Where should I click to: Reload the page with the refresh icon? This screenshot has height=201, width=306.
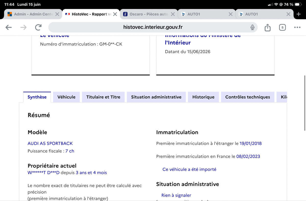[x=38, y=27]
